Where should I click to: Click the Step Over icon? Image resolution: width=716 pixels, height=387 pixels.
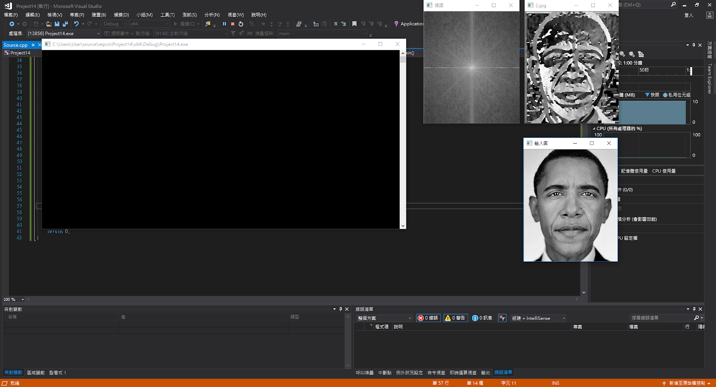280,24
